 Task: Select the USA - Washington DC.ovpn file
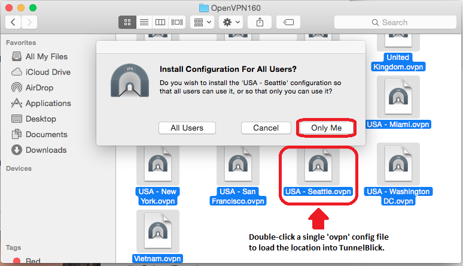(x=398, y=165)
